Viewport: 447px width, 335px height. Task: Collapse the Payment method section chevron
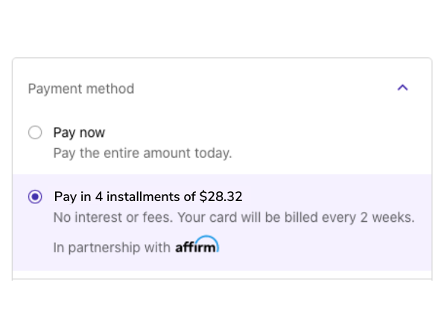click(402, 87)
